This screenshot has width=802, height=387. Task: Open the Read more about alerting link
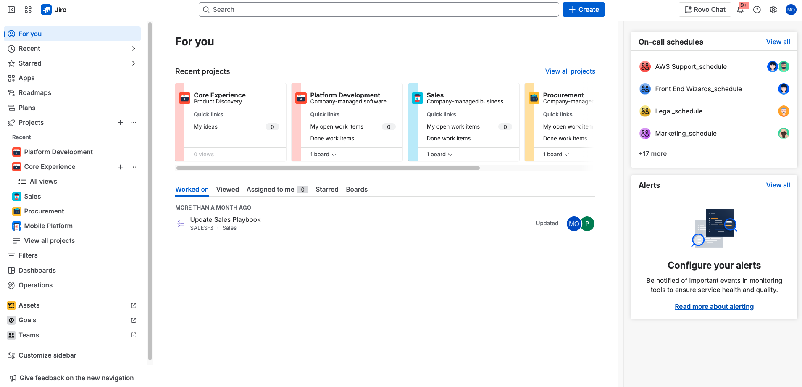(x=714, y=307)
